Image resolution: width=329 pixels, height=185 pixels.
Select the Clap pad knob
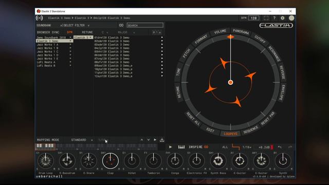pos(111,161)
